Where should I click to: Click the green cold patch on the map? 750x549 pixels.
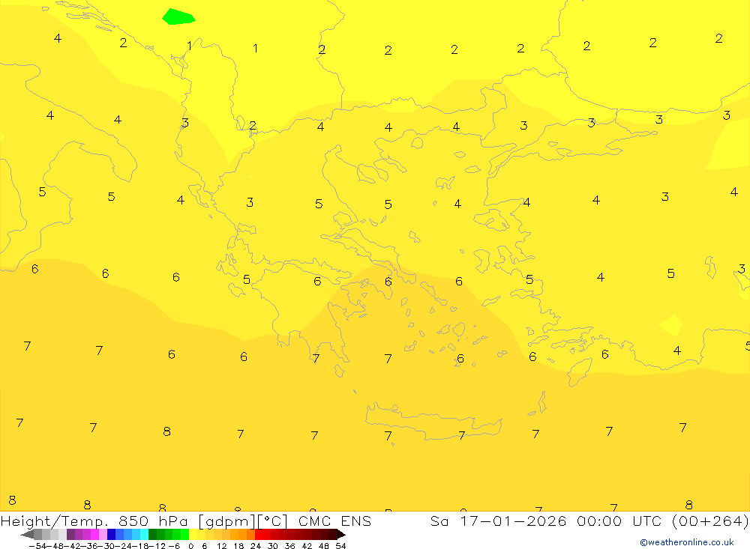click(x=178, y=16)
